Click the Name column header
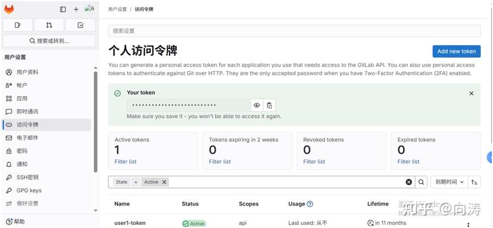Viewport: 493px width, 228px height. pos(122,204)
